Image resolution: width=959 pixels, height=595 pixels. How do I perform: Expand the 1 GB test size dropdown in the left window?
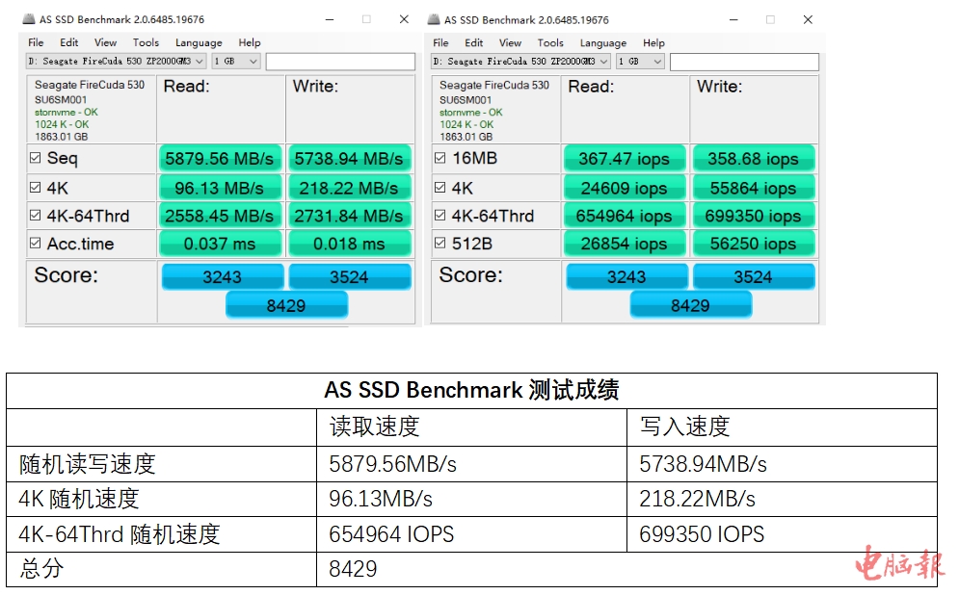[236, 61]
